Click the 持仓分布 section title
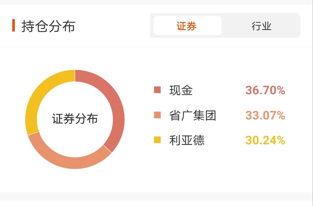Viewport: 313px width, 206px height. (48, 26)
